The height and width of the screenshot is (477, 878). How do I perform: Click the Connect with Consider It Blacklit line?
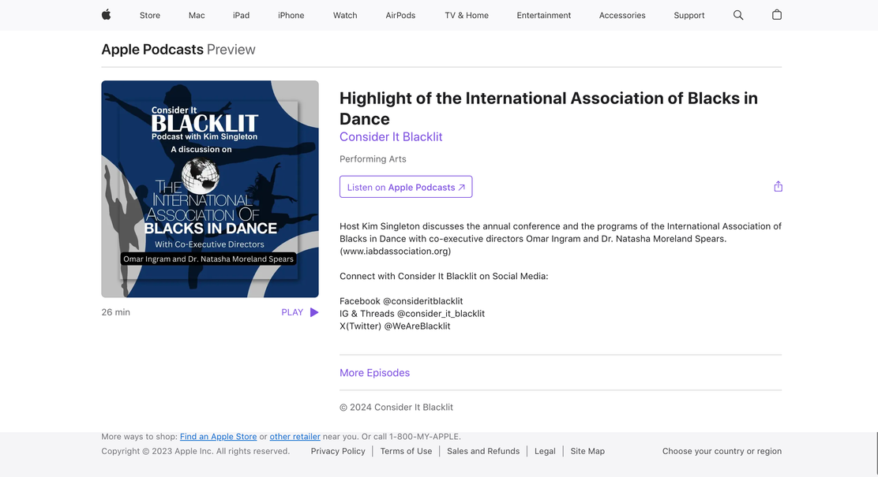point(444,276)
